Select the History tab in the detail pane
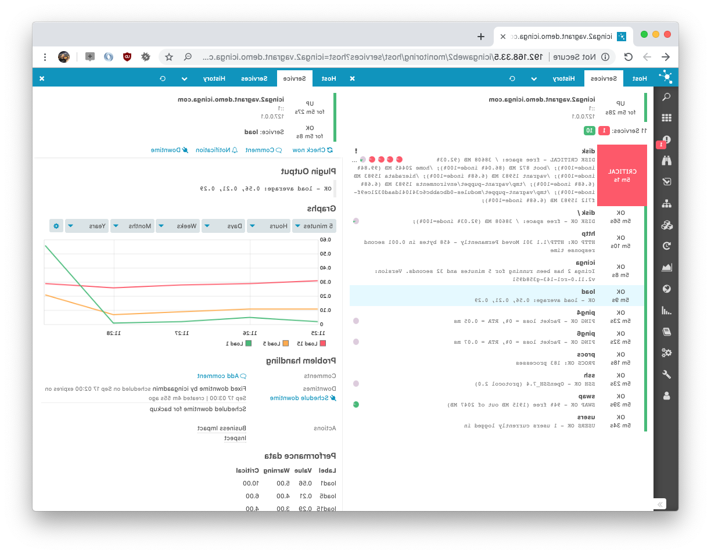 pyautogui.click(x=214, y=78)
